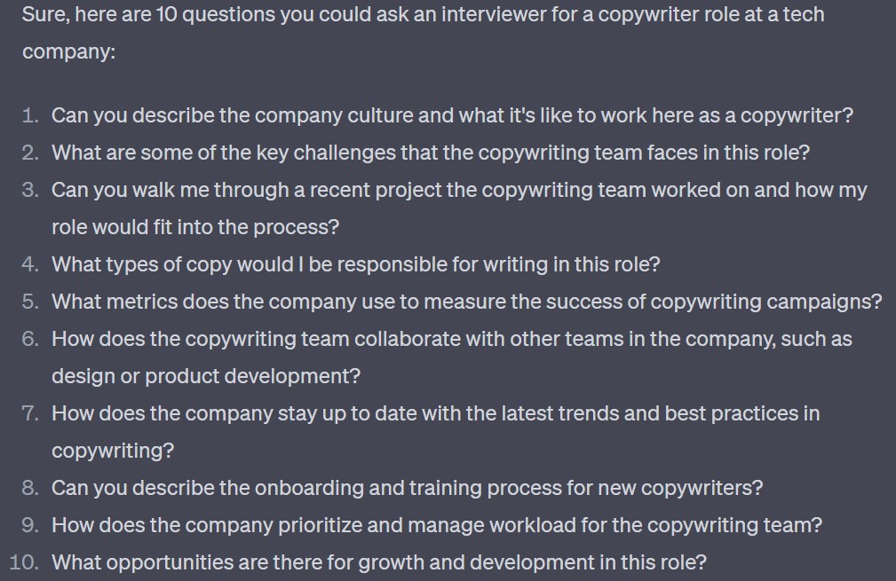896x581 pixels.
Task: Click the question about success metrics
Action: click(466, 302)
